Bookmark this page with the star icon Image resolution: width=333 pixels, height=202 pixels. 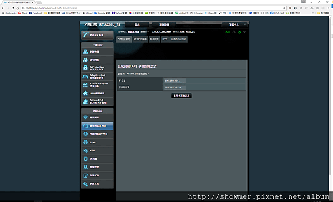(x=284, y=8)
